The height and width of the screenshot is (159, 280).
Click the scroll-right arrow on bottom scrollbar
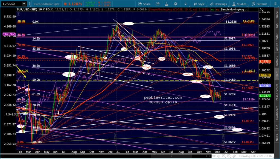coord(210,156)
